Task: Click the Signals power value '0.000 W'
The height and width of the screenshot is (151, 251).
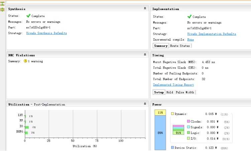Action: point(213,127)
